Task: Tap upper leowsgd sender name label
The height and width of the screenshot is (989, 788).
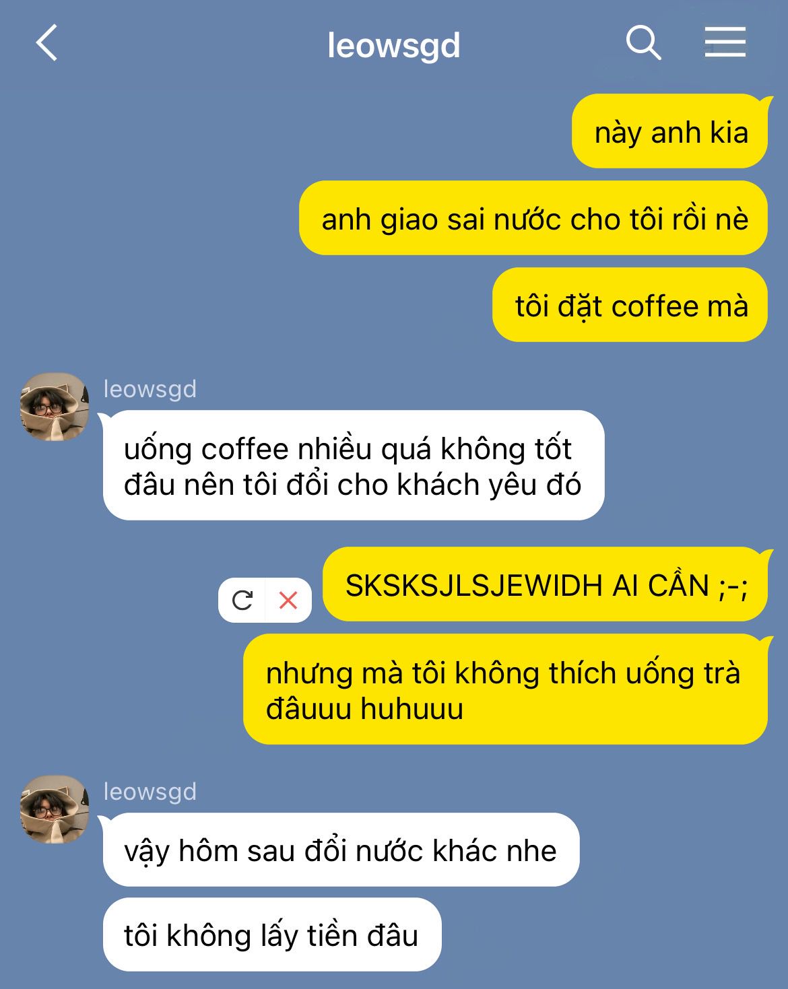Action: tap(150, 389)
